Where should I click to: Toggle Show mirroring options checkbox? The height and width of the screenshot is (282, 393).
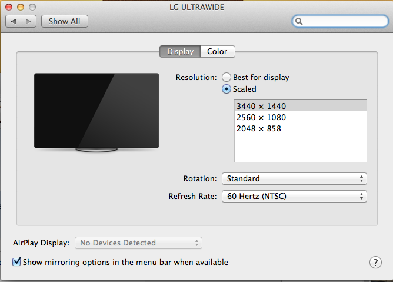pos(16,261)
